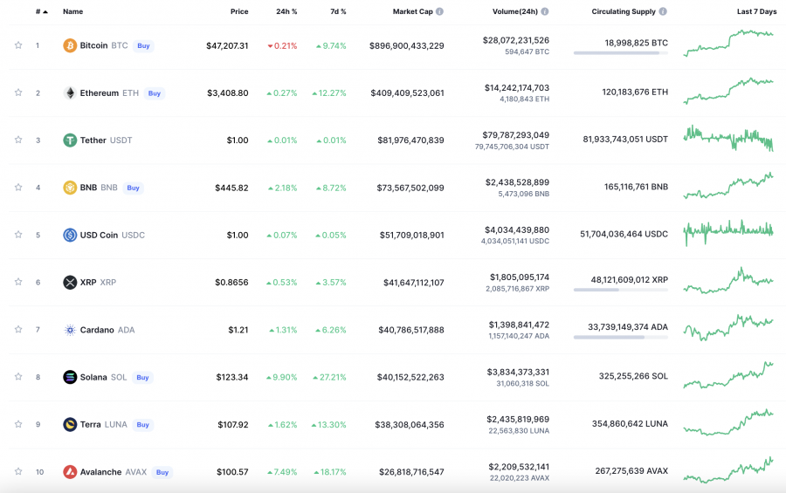Open Bitcoin's last 7 days chart
Screen dimensions: 786x493
[x=728, y=43]
